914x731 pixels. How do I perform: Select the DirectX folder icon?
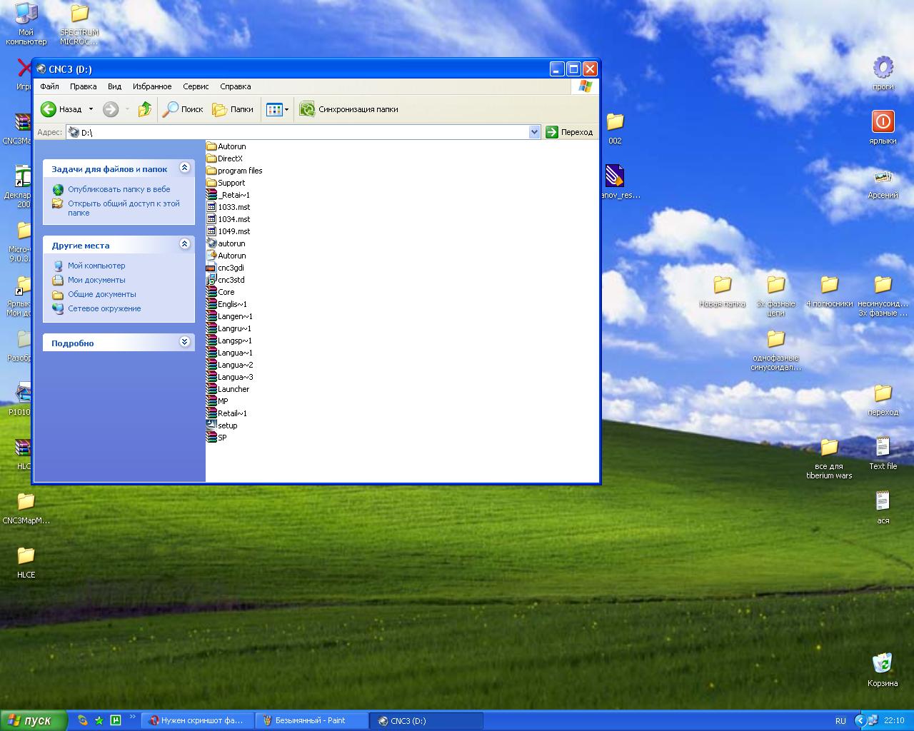pos(211,158)
